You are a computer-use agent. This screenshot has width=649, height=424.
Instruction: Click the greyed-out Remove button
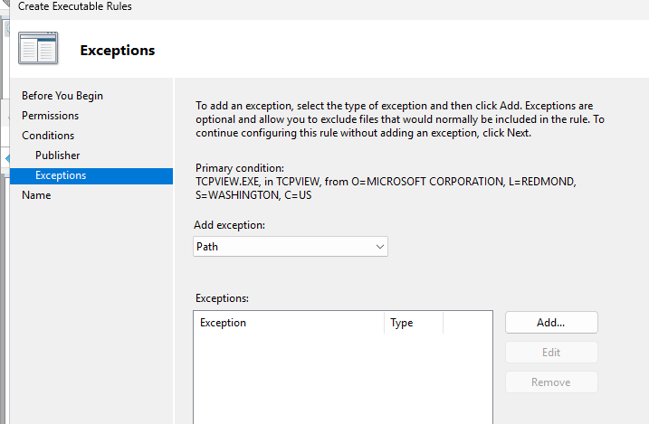click(550, 382)
